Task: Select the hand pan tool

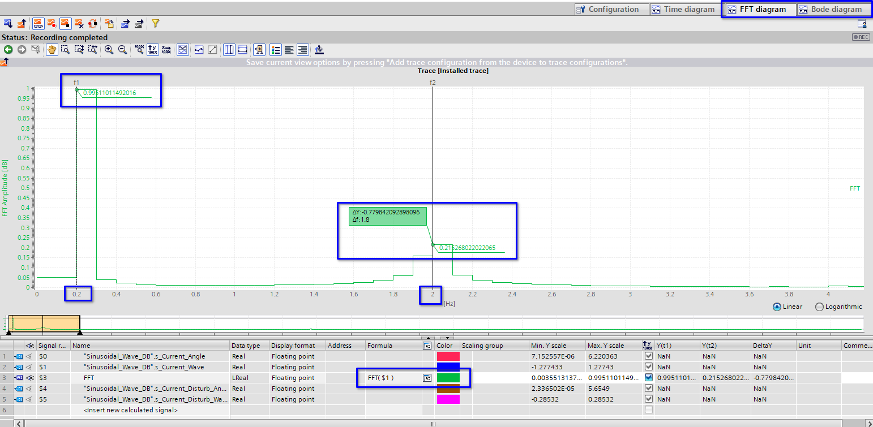Action: point(52,50)
